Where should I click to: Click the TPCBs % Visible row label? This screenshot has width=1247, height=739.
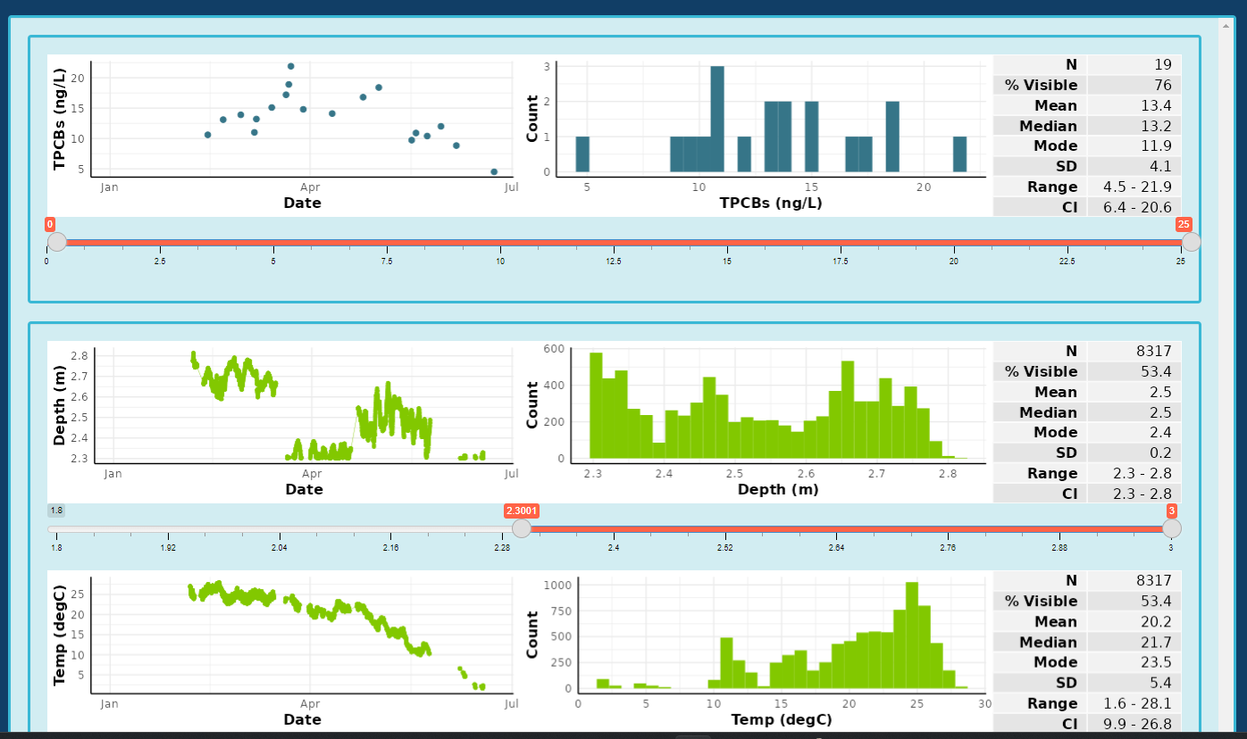[1041, 85]
